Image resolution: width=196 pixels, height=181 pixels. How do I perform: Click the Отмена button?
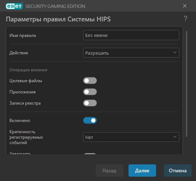(x=177, y=171)
